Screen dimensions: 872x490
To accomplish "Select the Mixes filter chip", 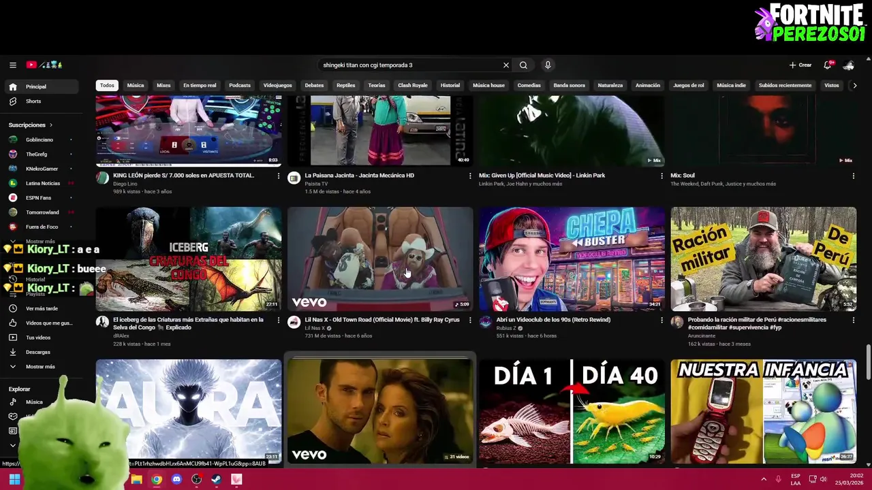I will click(x=163, y=86).
